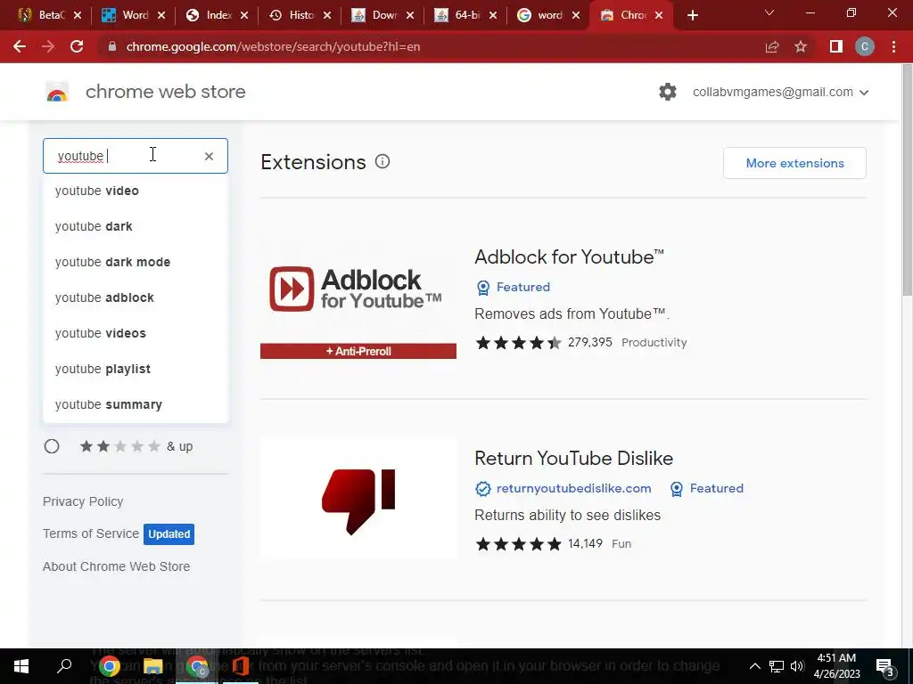Open the Privacy Policy link
This screenshot has height=684, width=913.
[x=83, y=501]
